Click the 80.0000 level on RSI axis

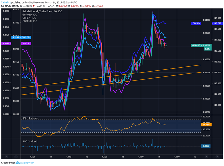(x=207, y=117)
